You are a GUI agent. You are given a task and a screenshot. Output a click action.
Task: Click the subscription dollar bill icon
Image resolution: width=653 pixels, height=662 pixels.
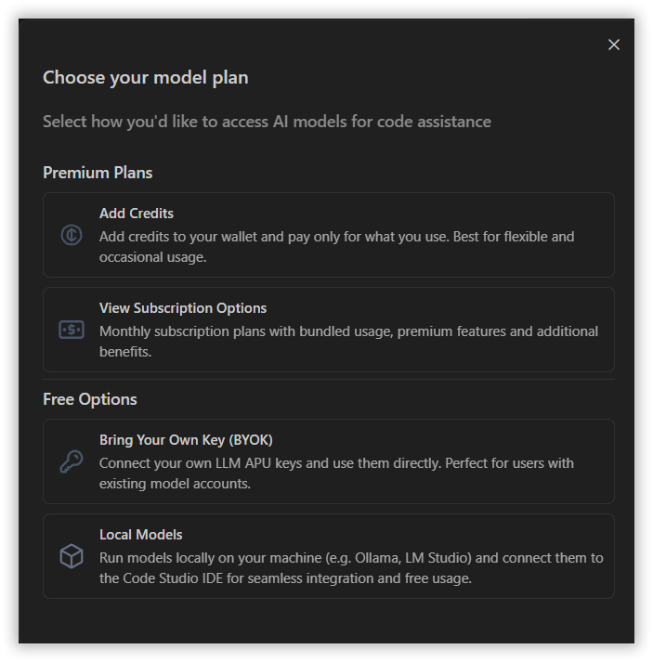tap(72, 330)
